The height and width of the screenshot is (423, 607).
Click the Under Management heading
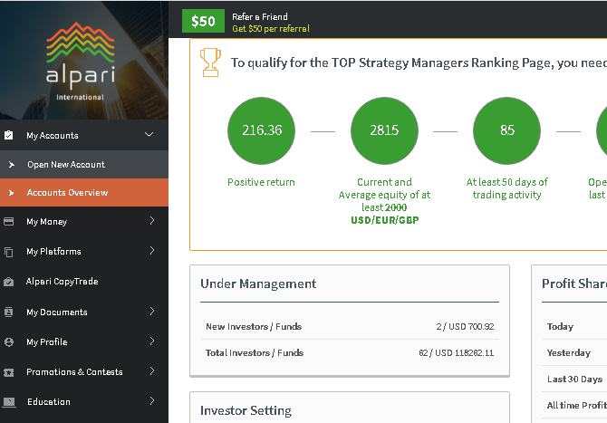(258, 284)
